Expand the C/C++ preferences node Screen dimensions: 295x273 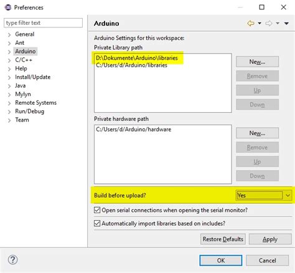pyautogui.click(x=9, y=60)
